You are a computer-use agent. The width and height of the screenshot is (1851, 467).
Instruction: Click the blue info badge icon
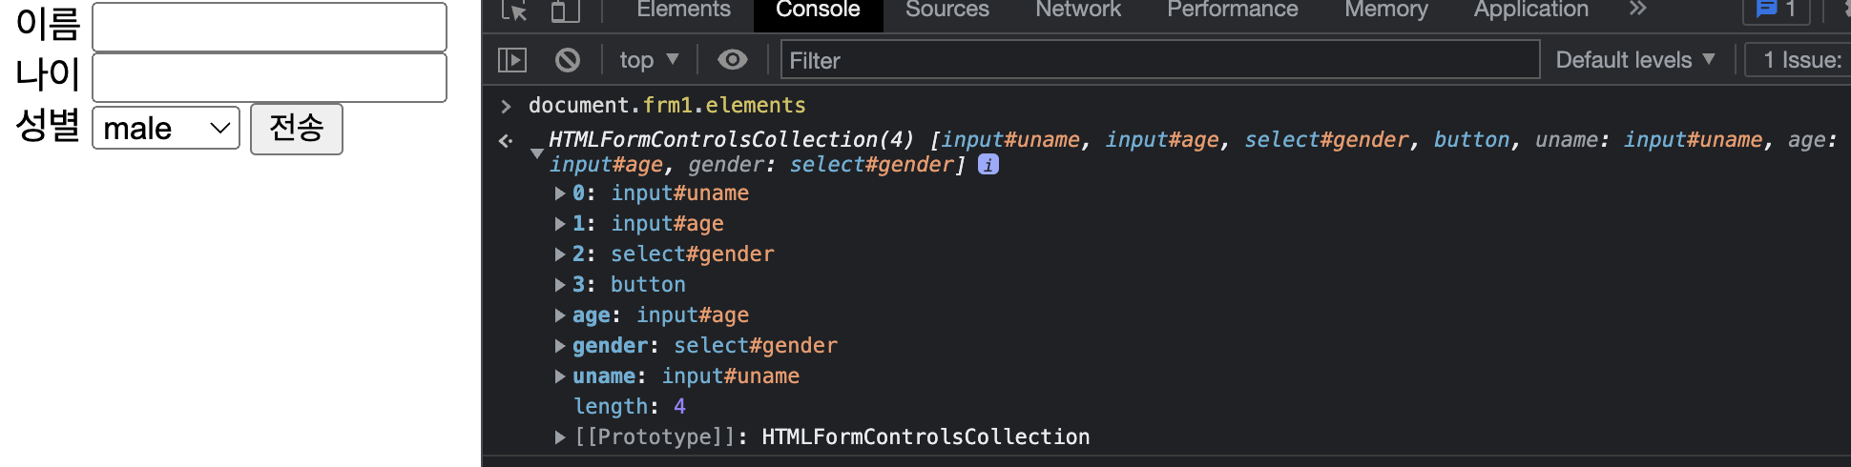988,164
